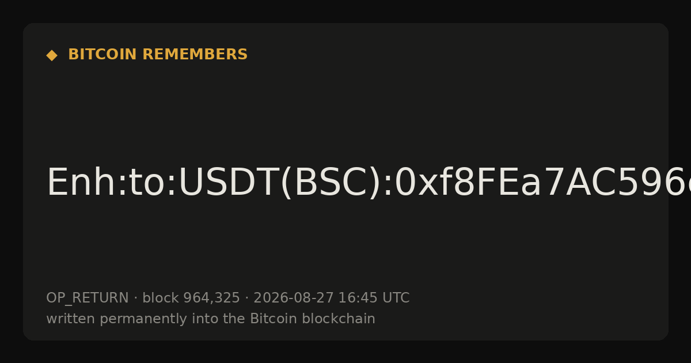Click the BITCOIN REMEMBERS heading
This screenshot has width=691, height=363.
pyautogui.click(x=158, y=55)
